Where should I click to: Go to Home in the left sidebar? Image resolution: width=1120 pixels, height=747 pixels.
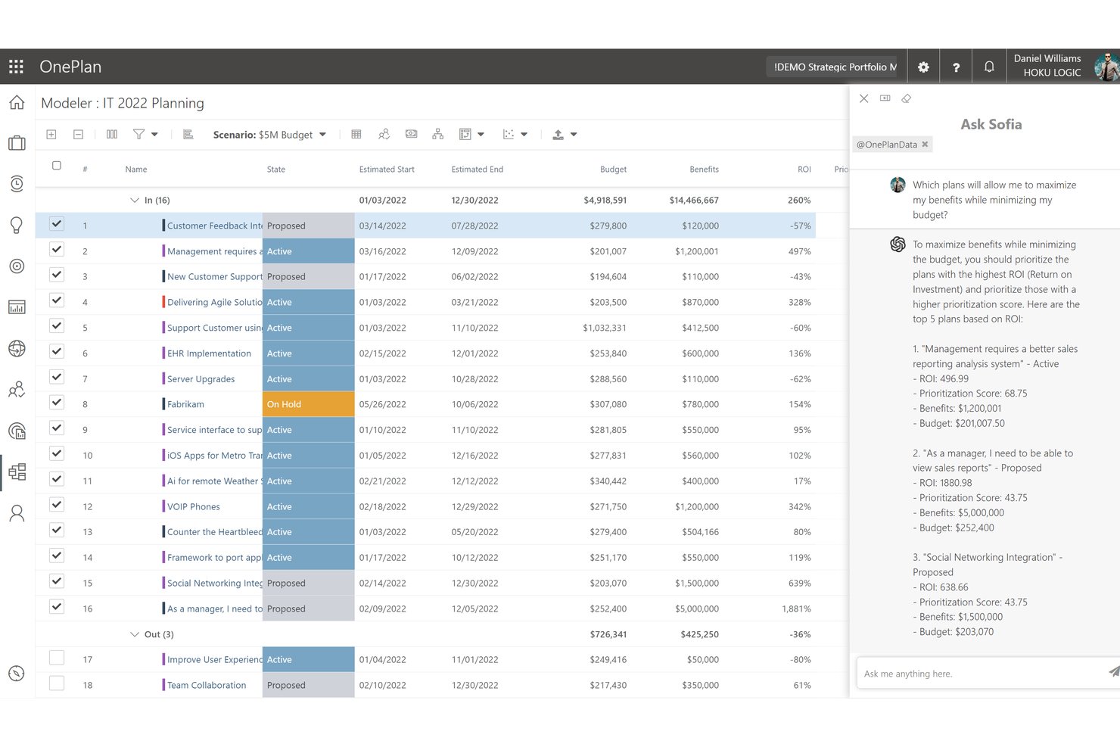(17, 102)
